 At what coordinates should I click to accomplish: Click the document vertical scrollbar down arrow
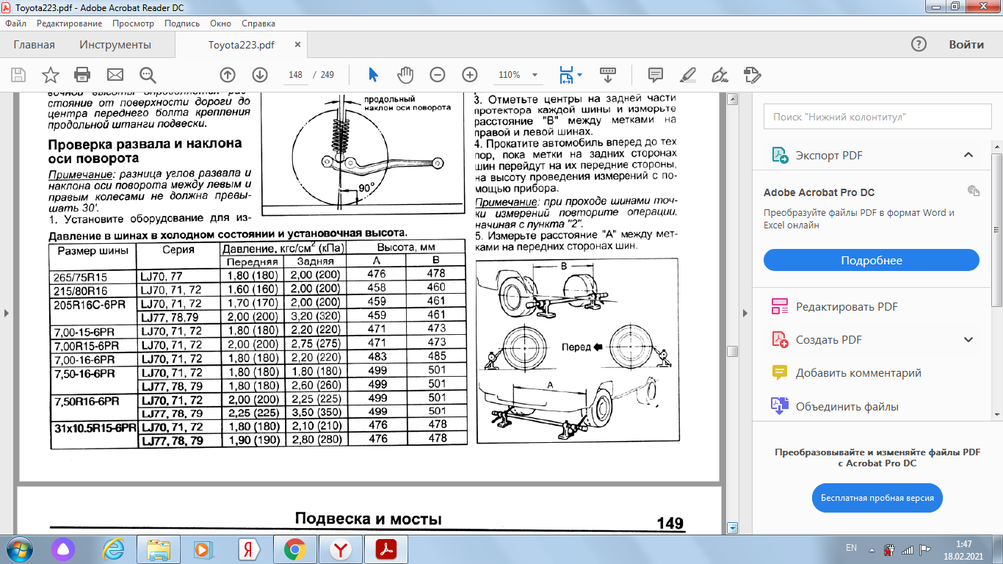point(731,527)
